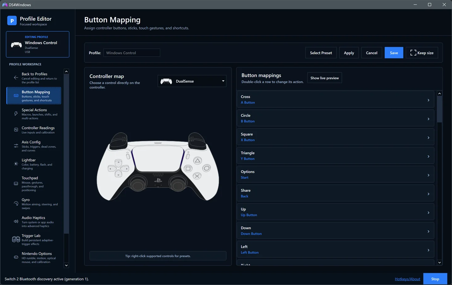Click the Profile name input field
The height and width of the screenshot is (285, 452).
[x=131, y=53]
